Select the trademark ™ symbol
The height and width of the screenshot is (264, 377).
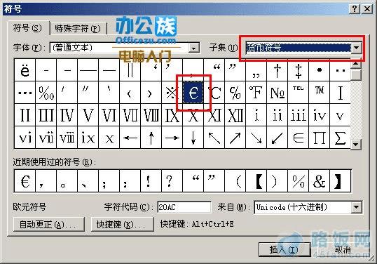[x=320, y=93]
